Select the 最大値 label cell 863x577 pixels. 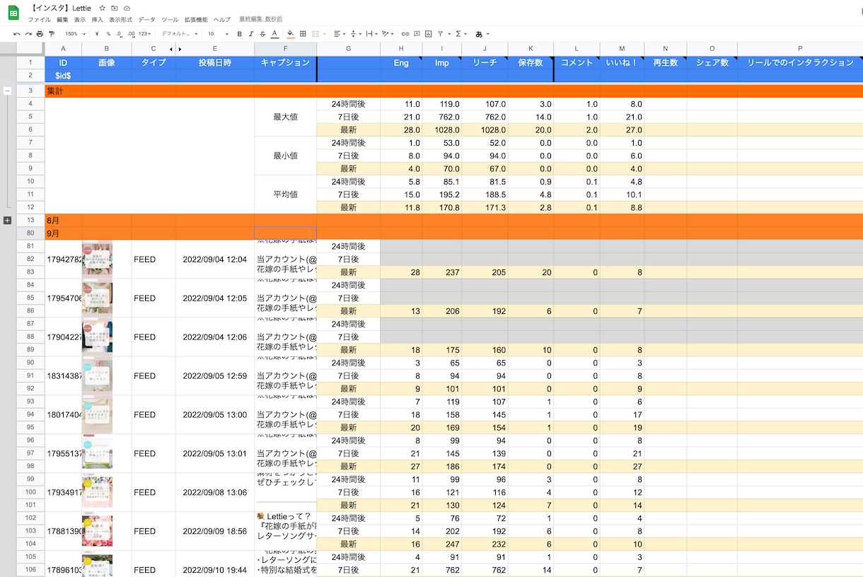pyautogui.click(x=285, y=117)
